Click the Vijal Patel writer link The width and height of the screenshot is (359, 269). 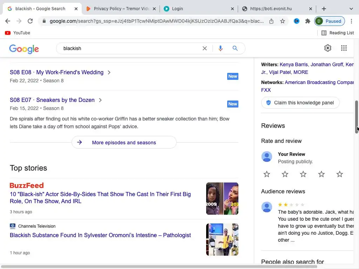(x=280, y=72)
